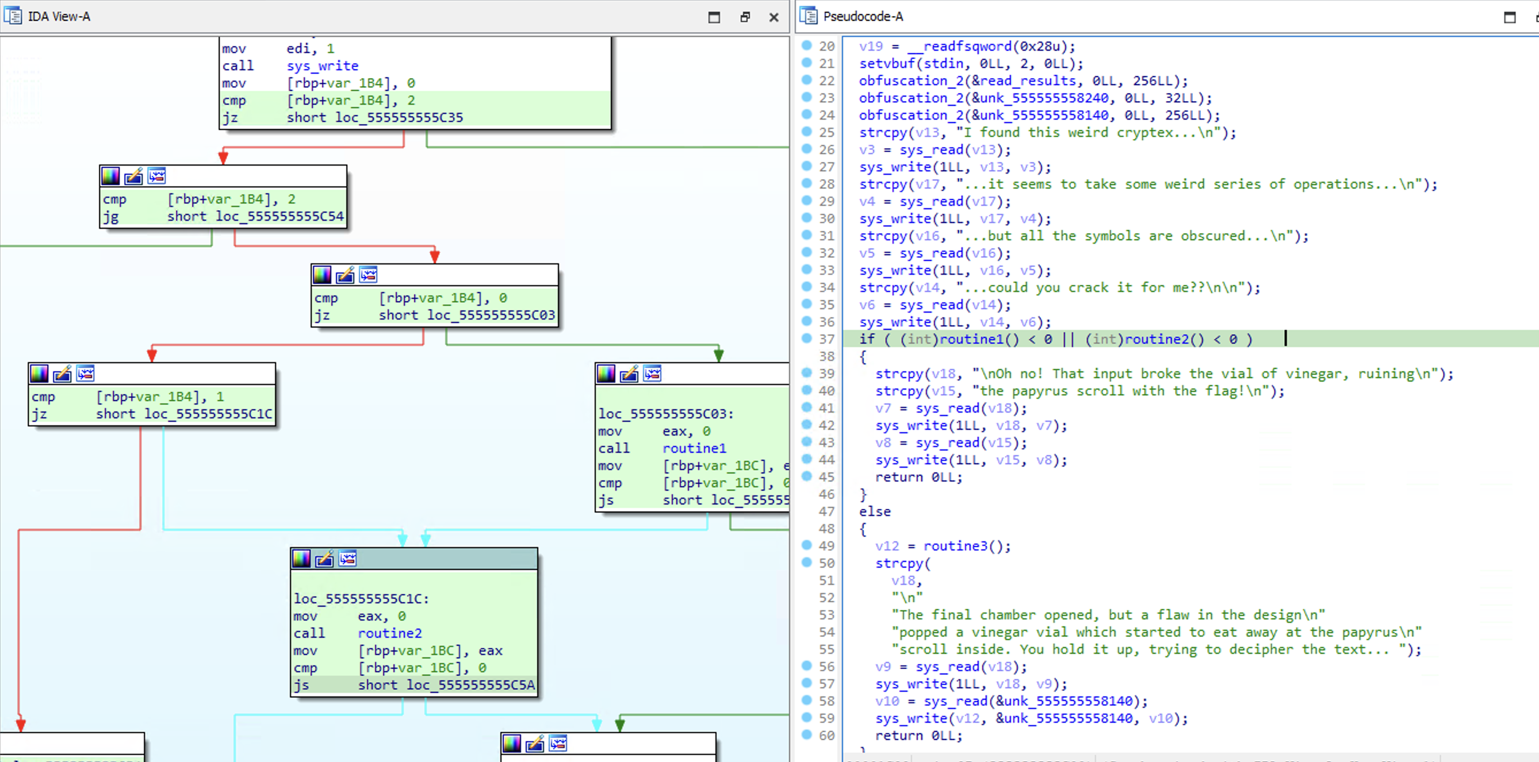This screenshot has width=1539, height=762.
Task: Click 'js short loc_555555555C5A' instruction
Action: coord(414,685)
